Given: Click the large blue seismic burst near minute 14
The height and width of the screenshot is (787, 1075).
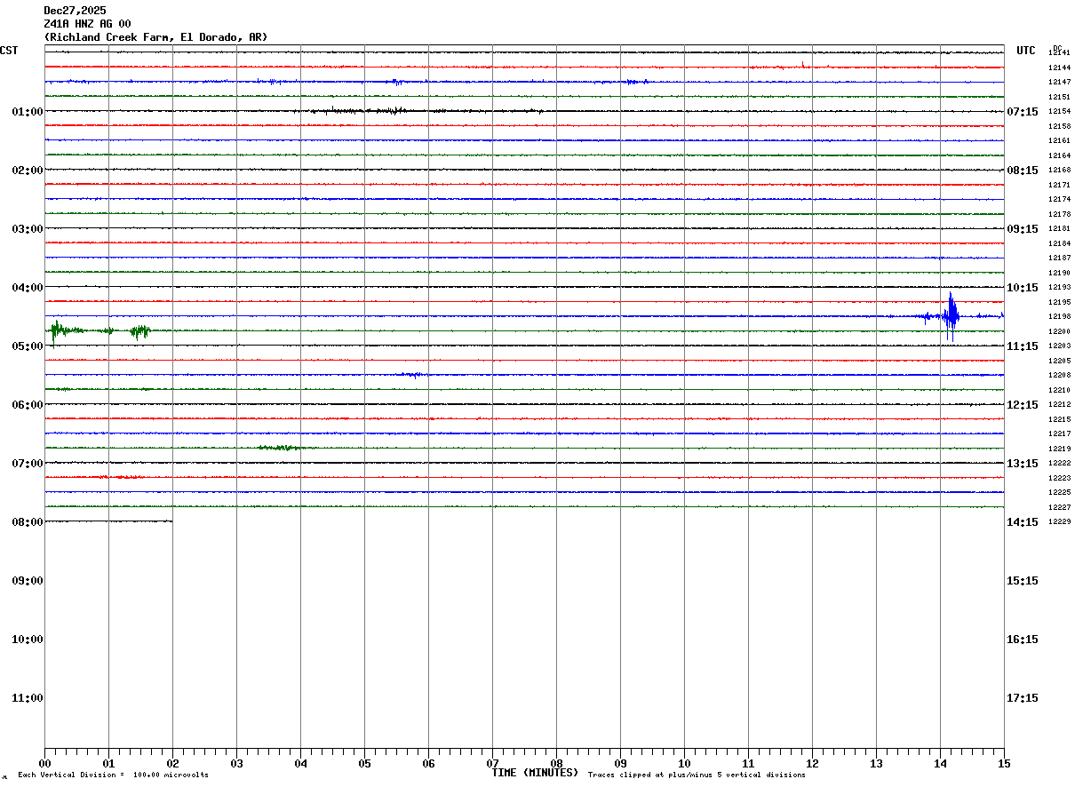Looking at the screenshot, I should click(951, 316).
